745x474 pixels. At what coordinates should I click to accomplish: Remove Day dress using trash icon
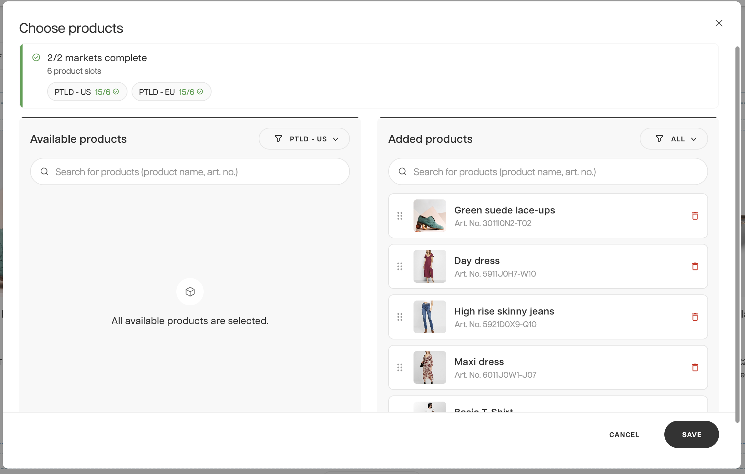click(x=695, y=266)
